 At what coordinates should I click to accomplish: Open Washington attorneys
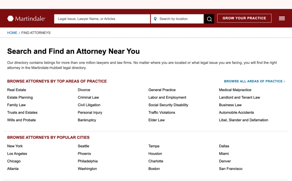pos(87,169)
